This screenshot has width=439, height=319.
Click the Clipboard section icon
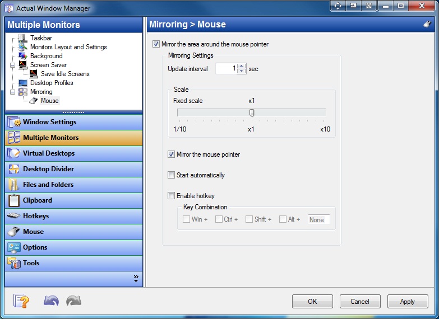coord(13,200)
